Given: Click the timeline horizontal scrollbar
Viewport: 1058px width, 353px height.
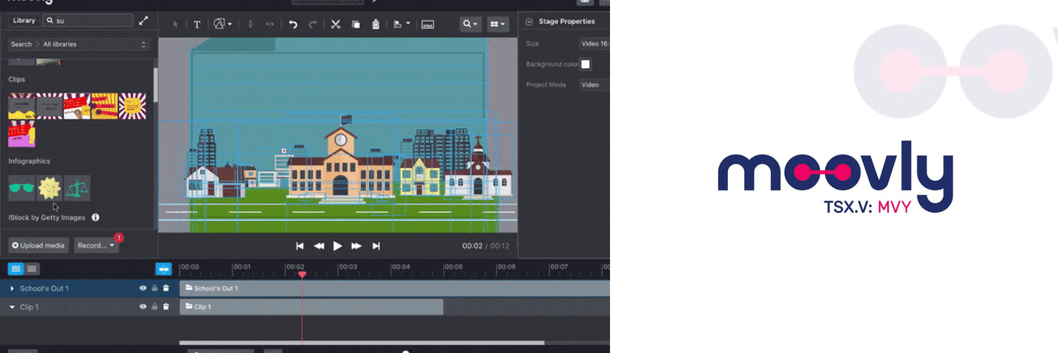Looking at the screenshot, I should 361,343.
